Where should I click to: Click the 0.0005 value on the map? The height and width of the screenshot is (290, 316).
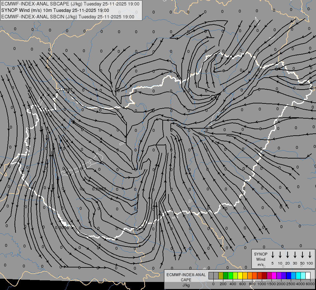(x=62, y=227)
